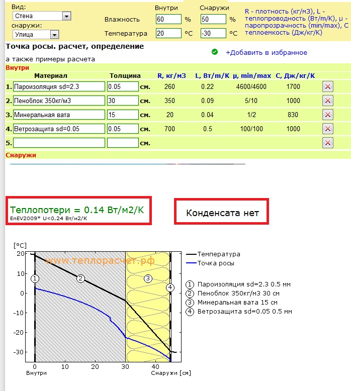351x391 pixels.
Task: Click the C, Дж/кг/K column header
Action: [295, 76]
